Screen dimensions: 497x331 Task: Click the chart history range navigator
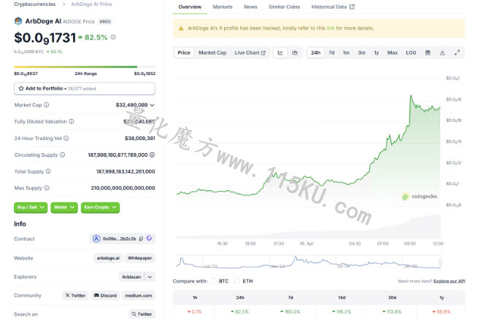(308, 262)
